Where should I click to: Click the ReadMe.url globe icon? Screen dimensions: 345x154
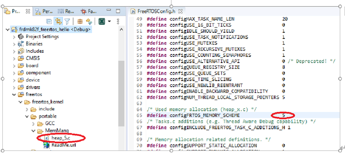pyautogui.click(x=46, y=145)
